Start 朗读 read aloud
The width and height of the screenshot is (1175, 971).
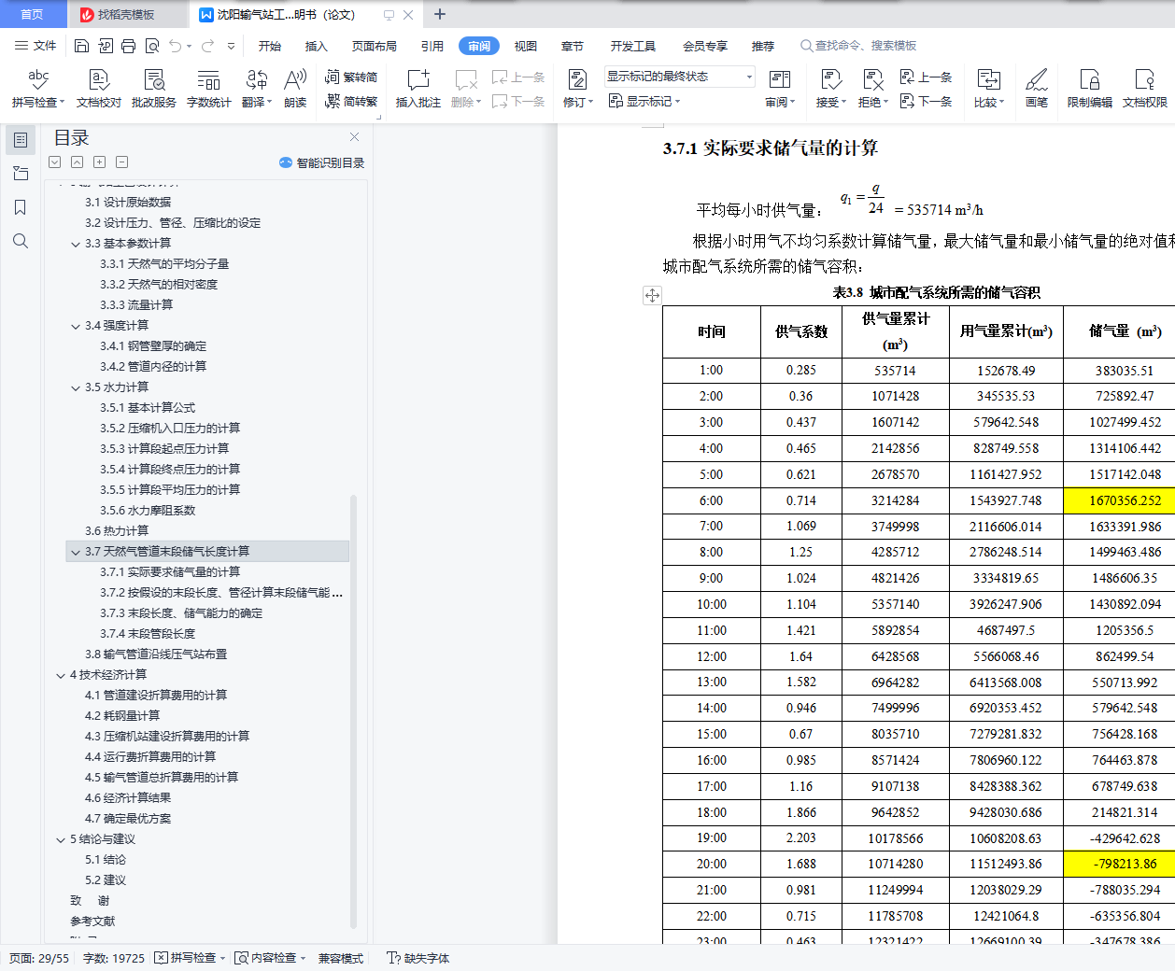[x=295, y=89]
